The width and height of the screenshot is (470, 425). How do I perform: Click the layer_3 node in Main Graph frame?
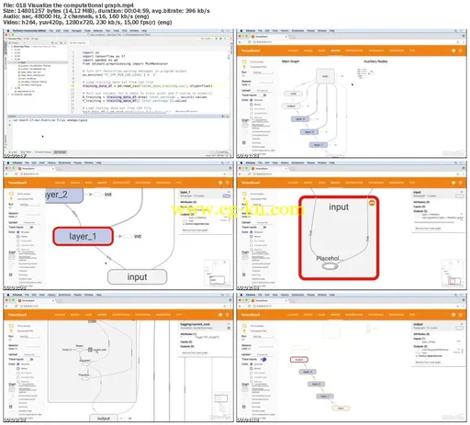pyautogui.click(x=300, y=118)
